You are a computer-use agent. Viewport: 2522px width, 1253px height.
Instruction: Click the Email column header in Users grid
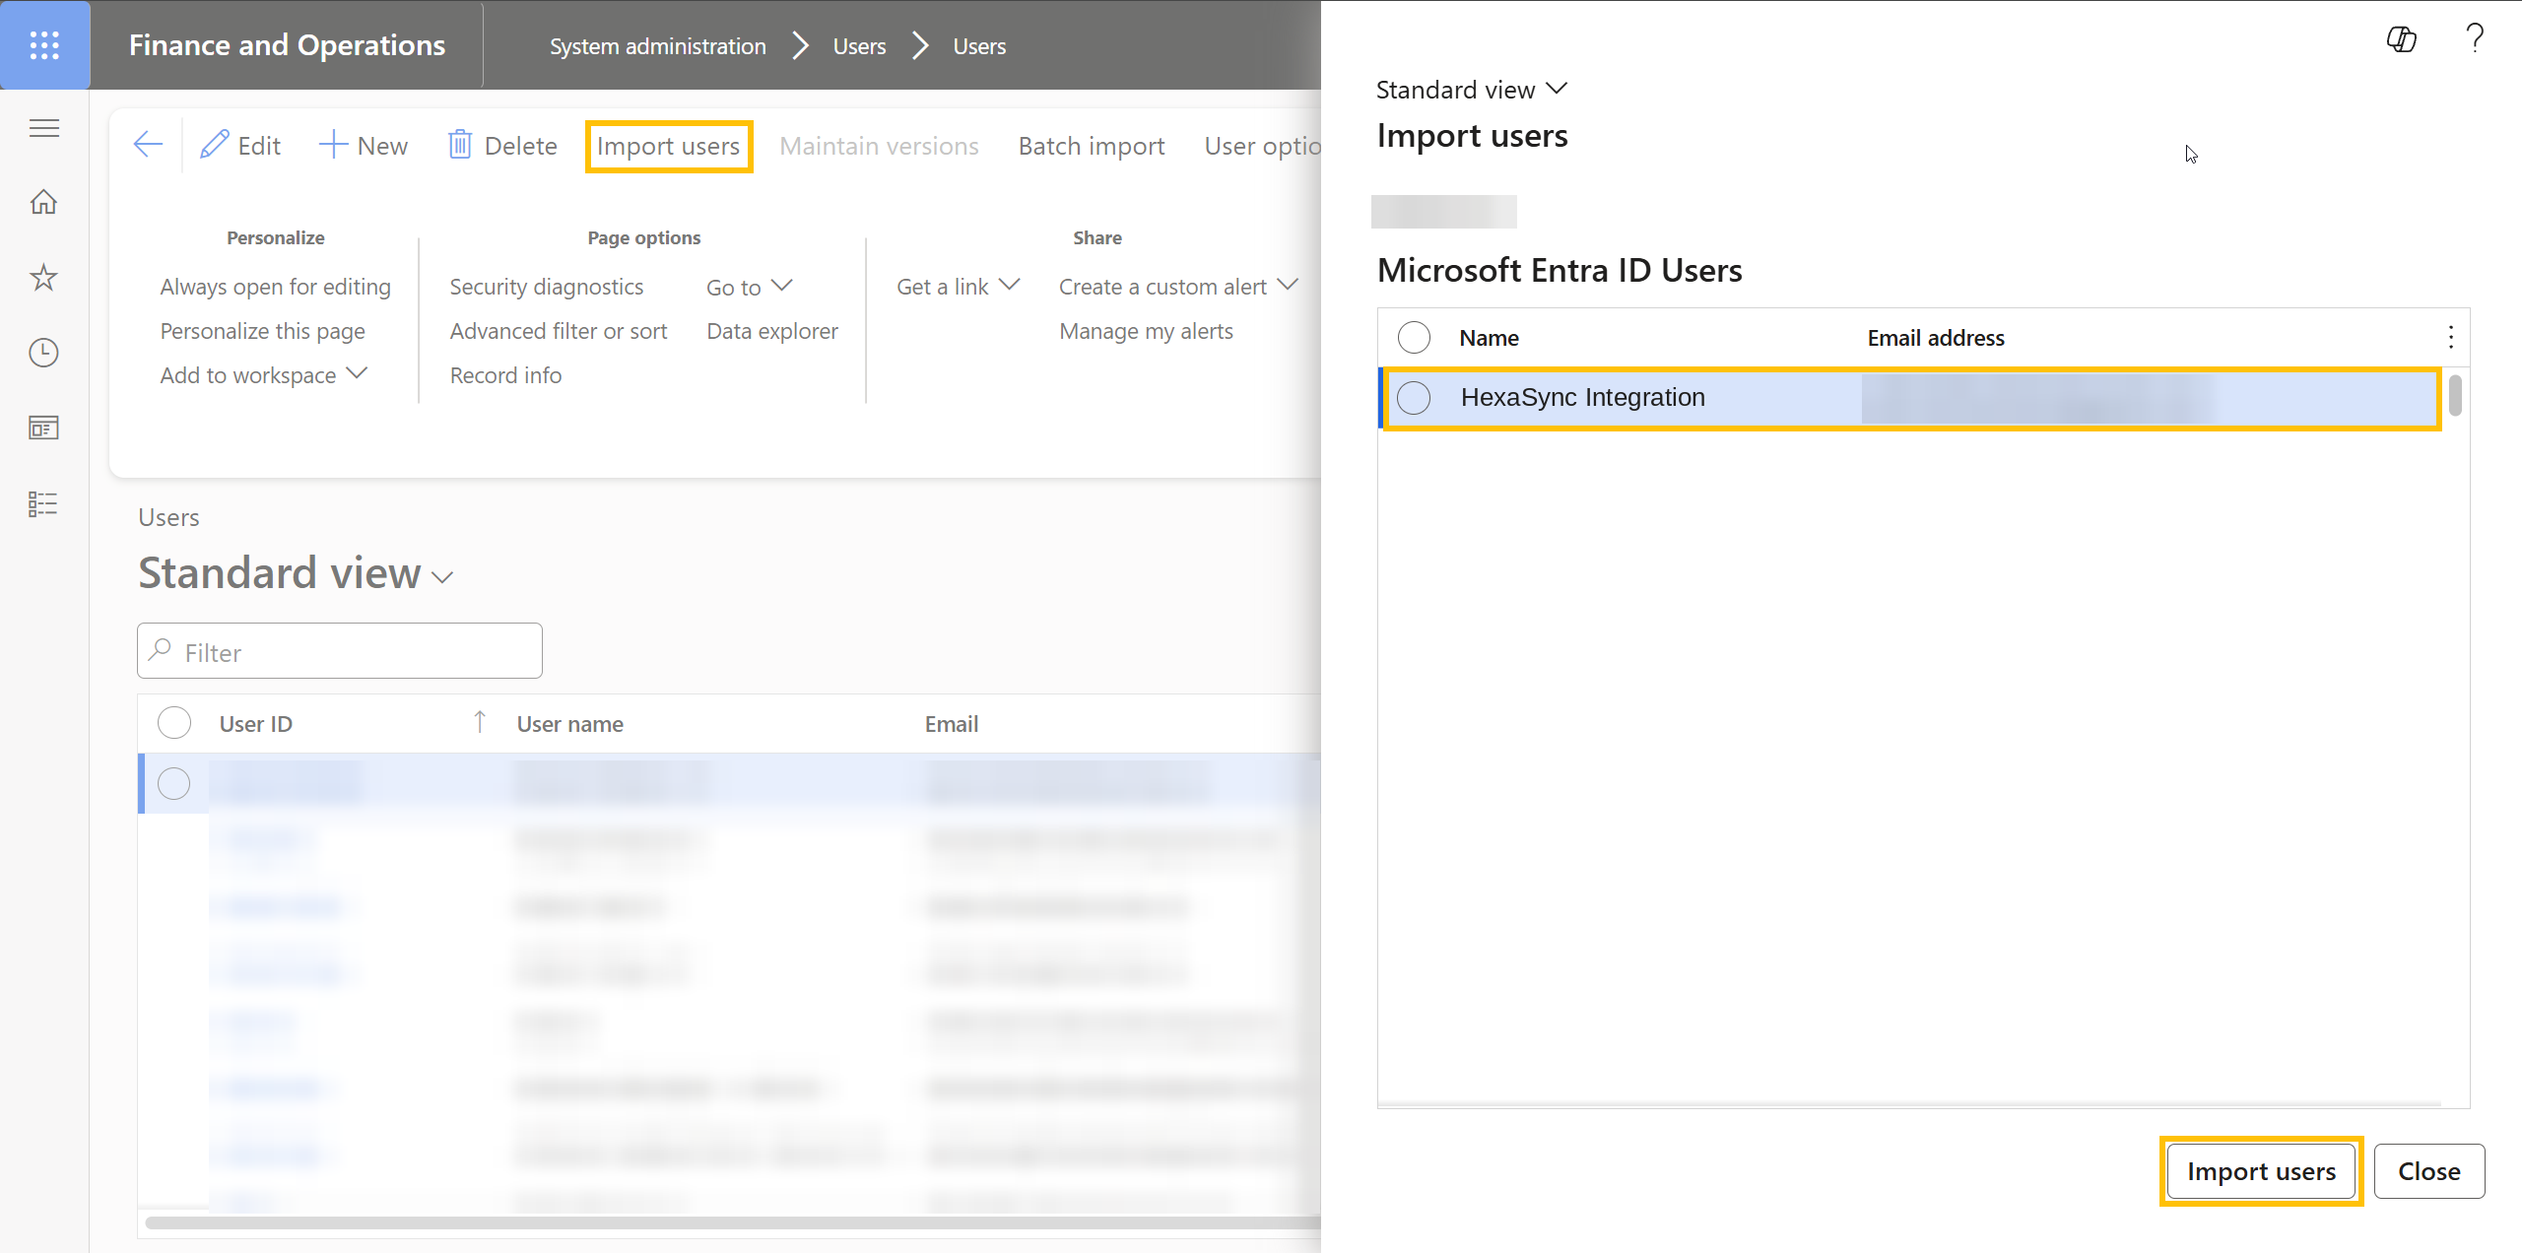coord(951,724)
